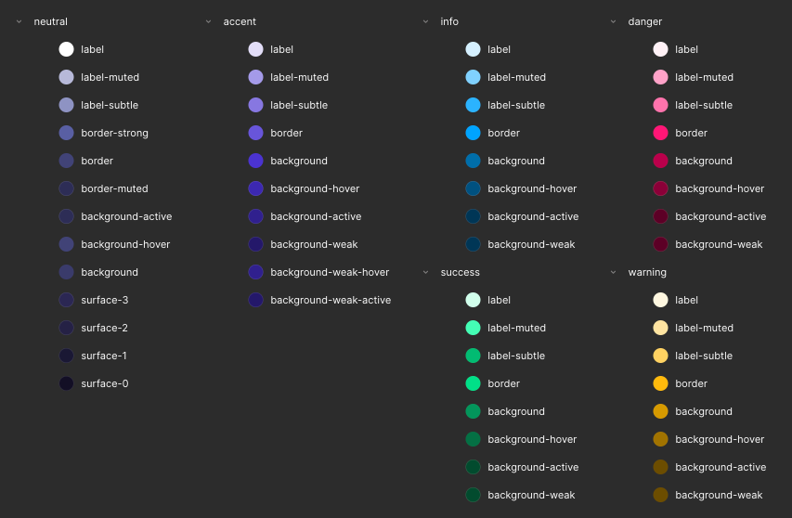The image size is (792, 518).
Task: Click neutral 'background-hover' text
Action: [125, 244]
